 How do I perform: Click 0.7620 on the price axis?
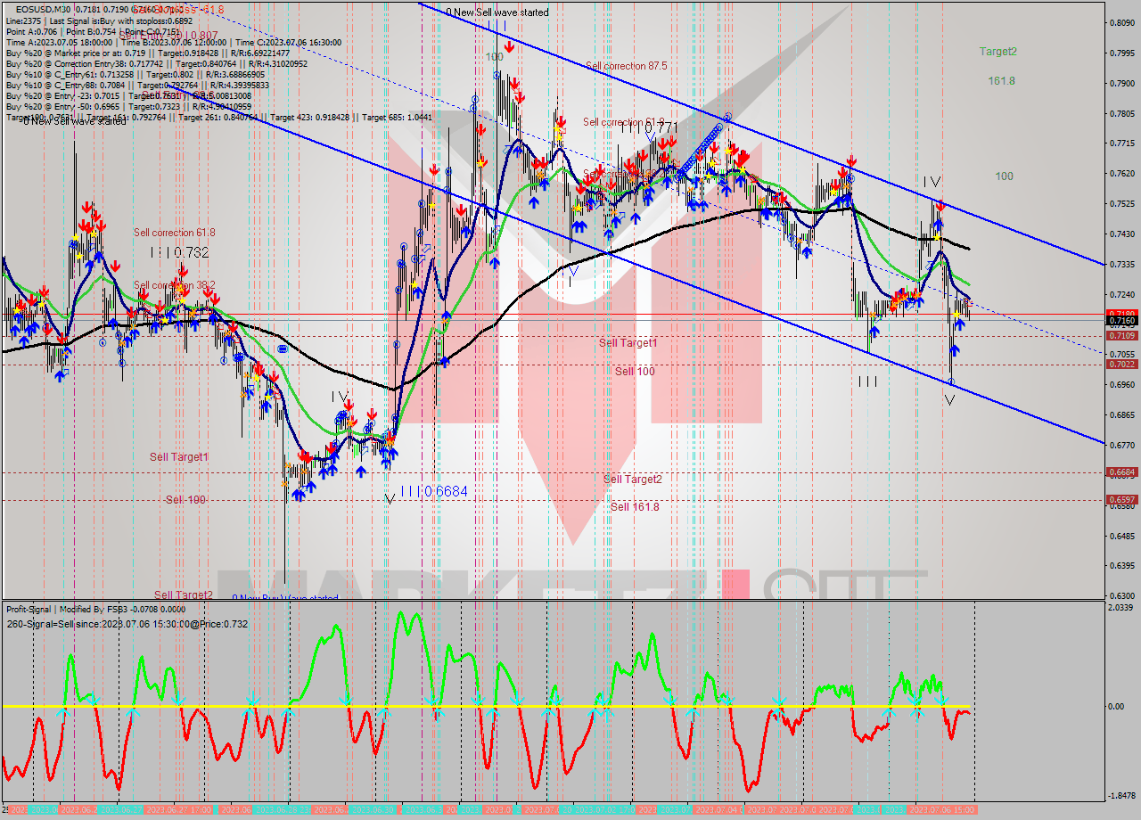coord(1121,174)
